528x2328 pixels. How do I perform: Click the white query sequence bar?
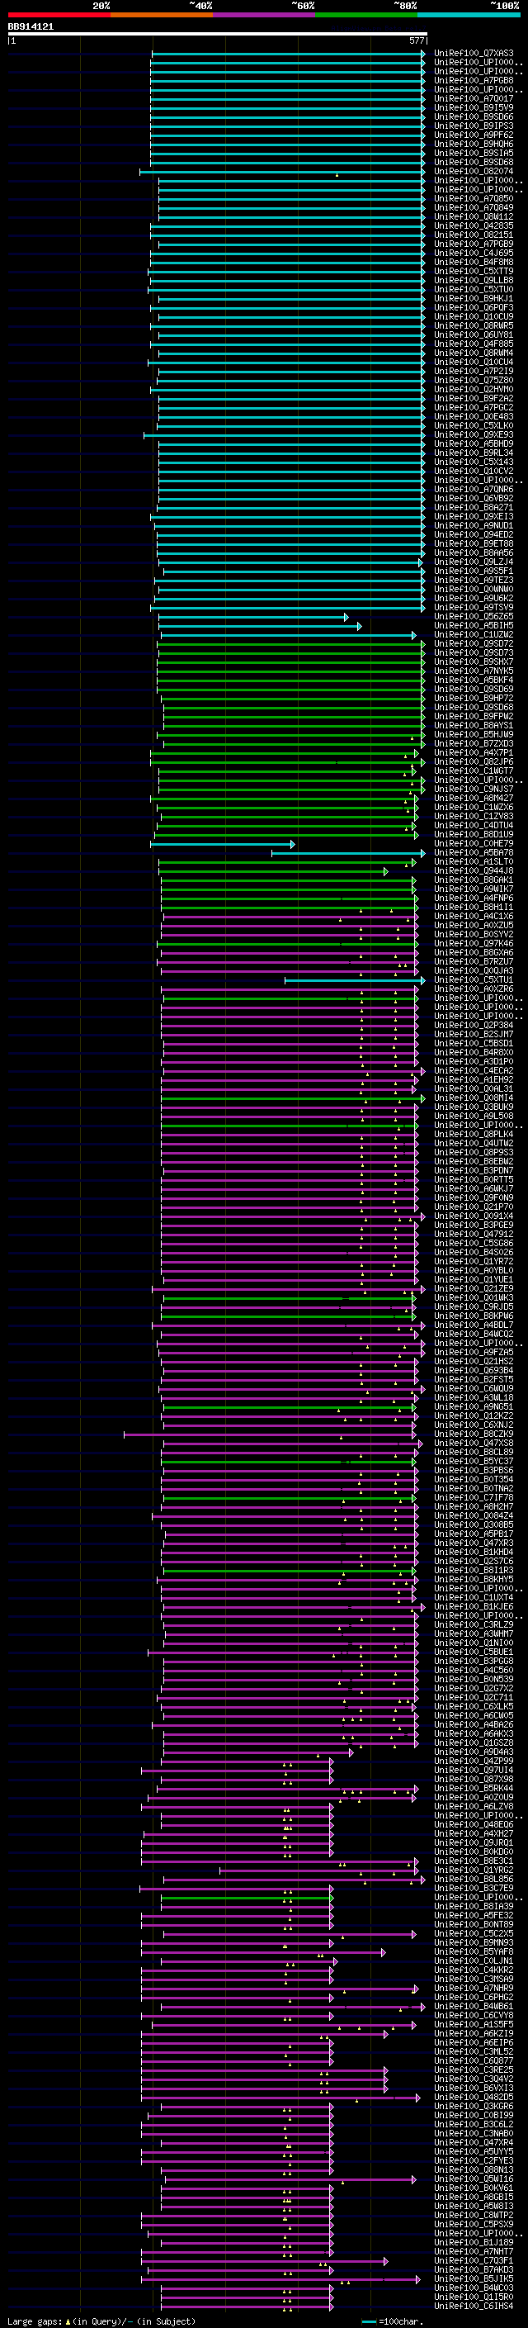217,33
